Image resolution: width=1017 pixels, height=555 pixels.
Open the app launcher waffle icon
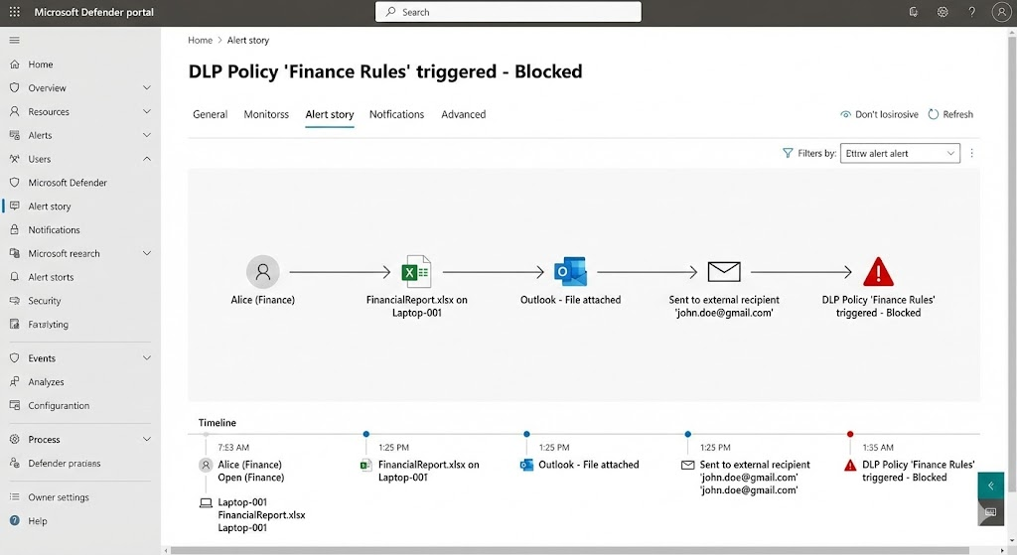point(15,12)
